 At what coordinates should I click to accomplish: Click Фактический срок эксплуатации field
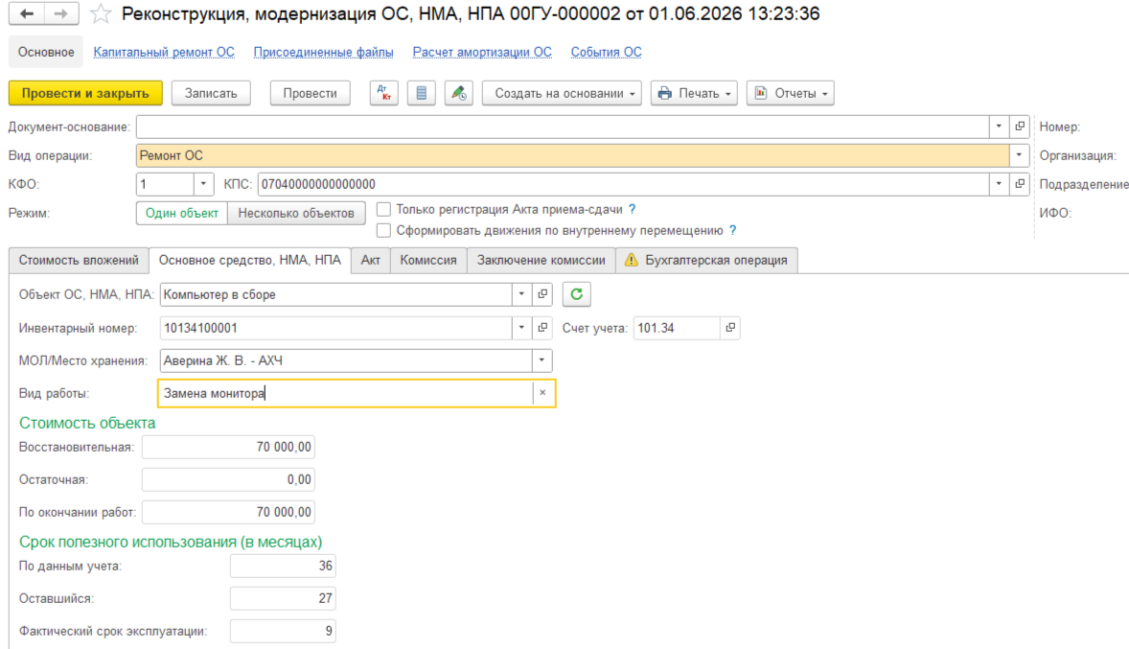tap(283, 631)
